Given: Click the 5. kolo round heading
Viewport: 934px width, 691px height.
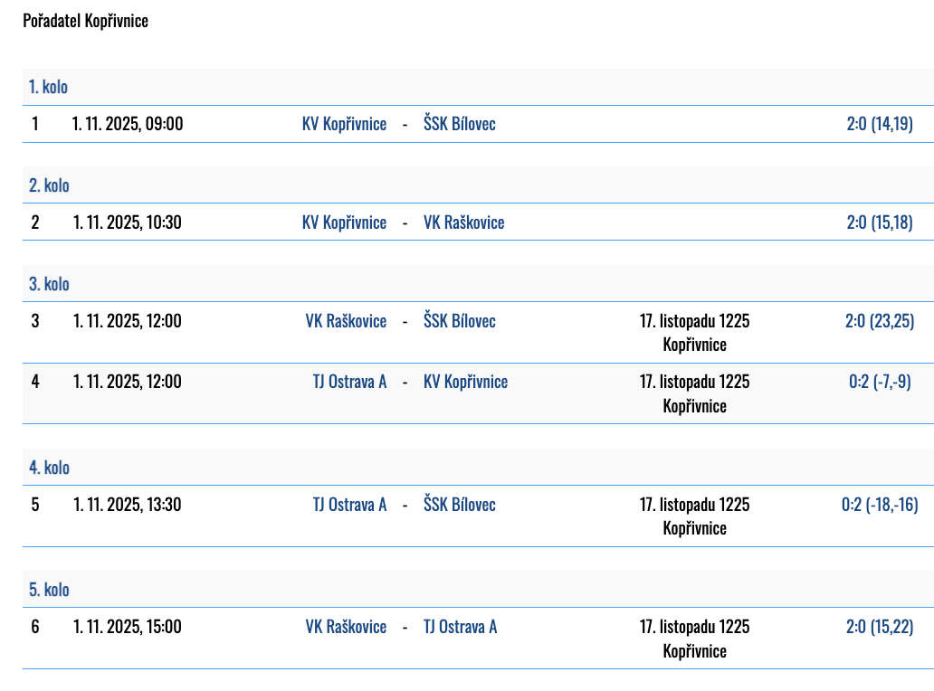Looking at the screenshot, I should tap(49, 590).
